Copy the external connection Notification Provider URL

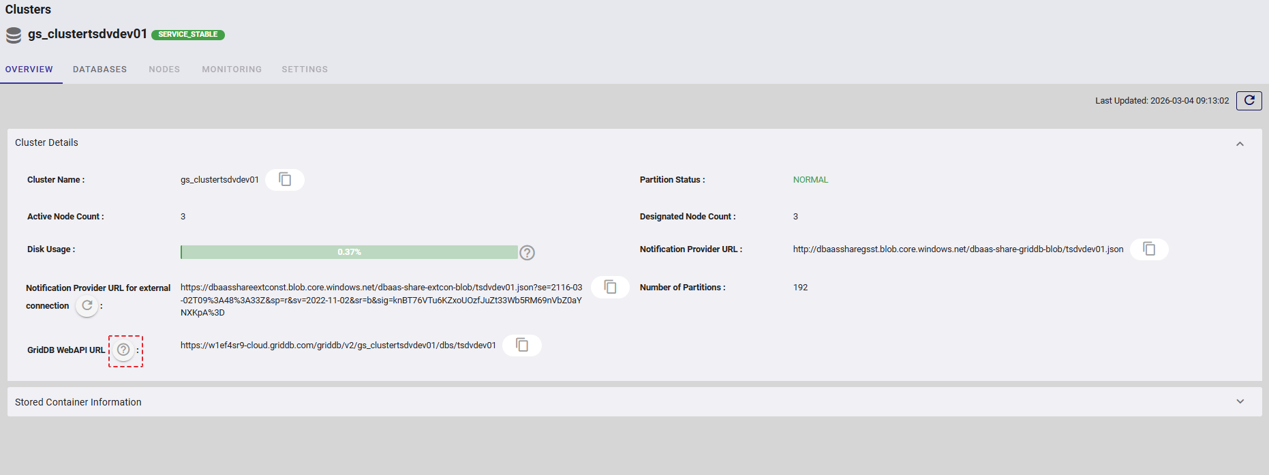(610, 287)
